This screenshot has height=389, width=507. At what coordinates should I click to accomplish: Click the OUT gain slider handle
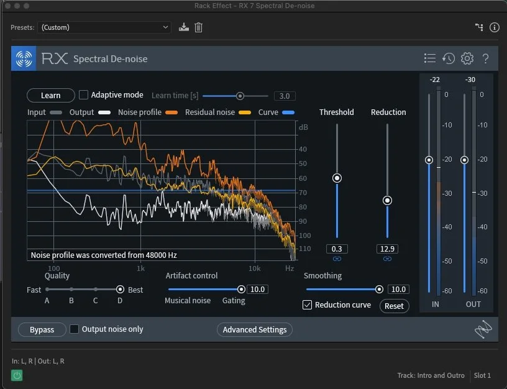(464, 160)
